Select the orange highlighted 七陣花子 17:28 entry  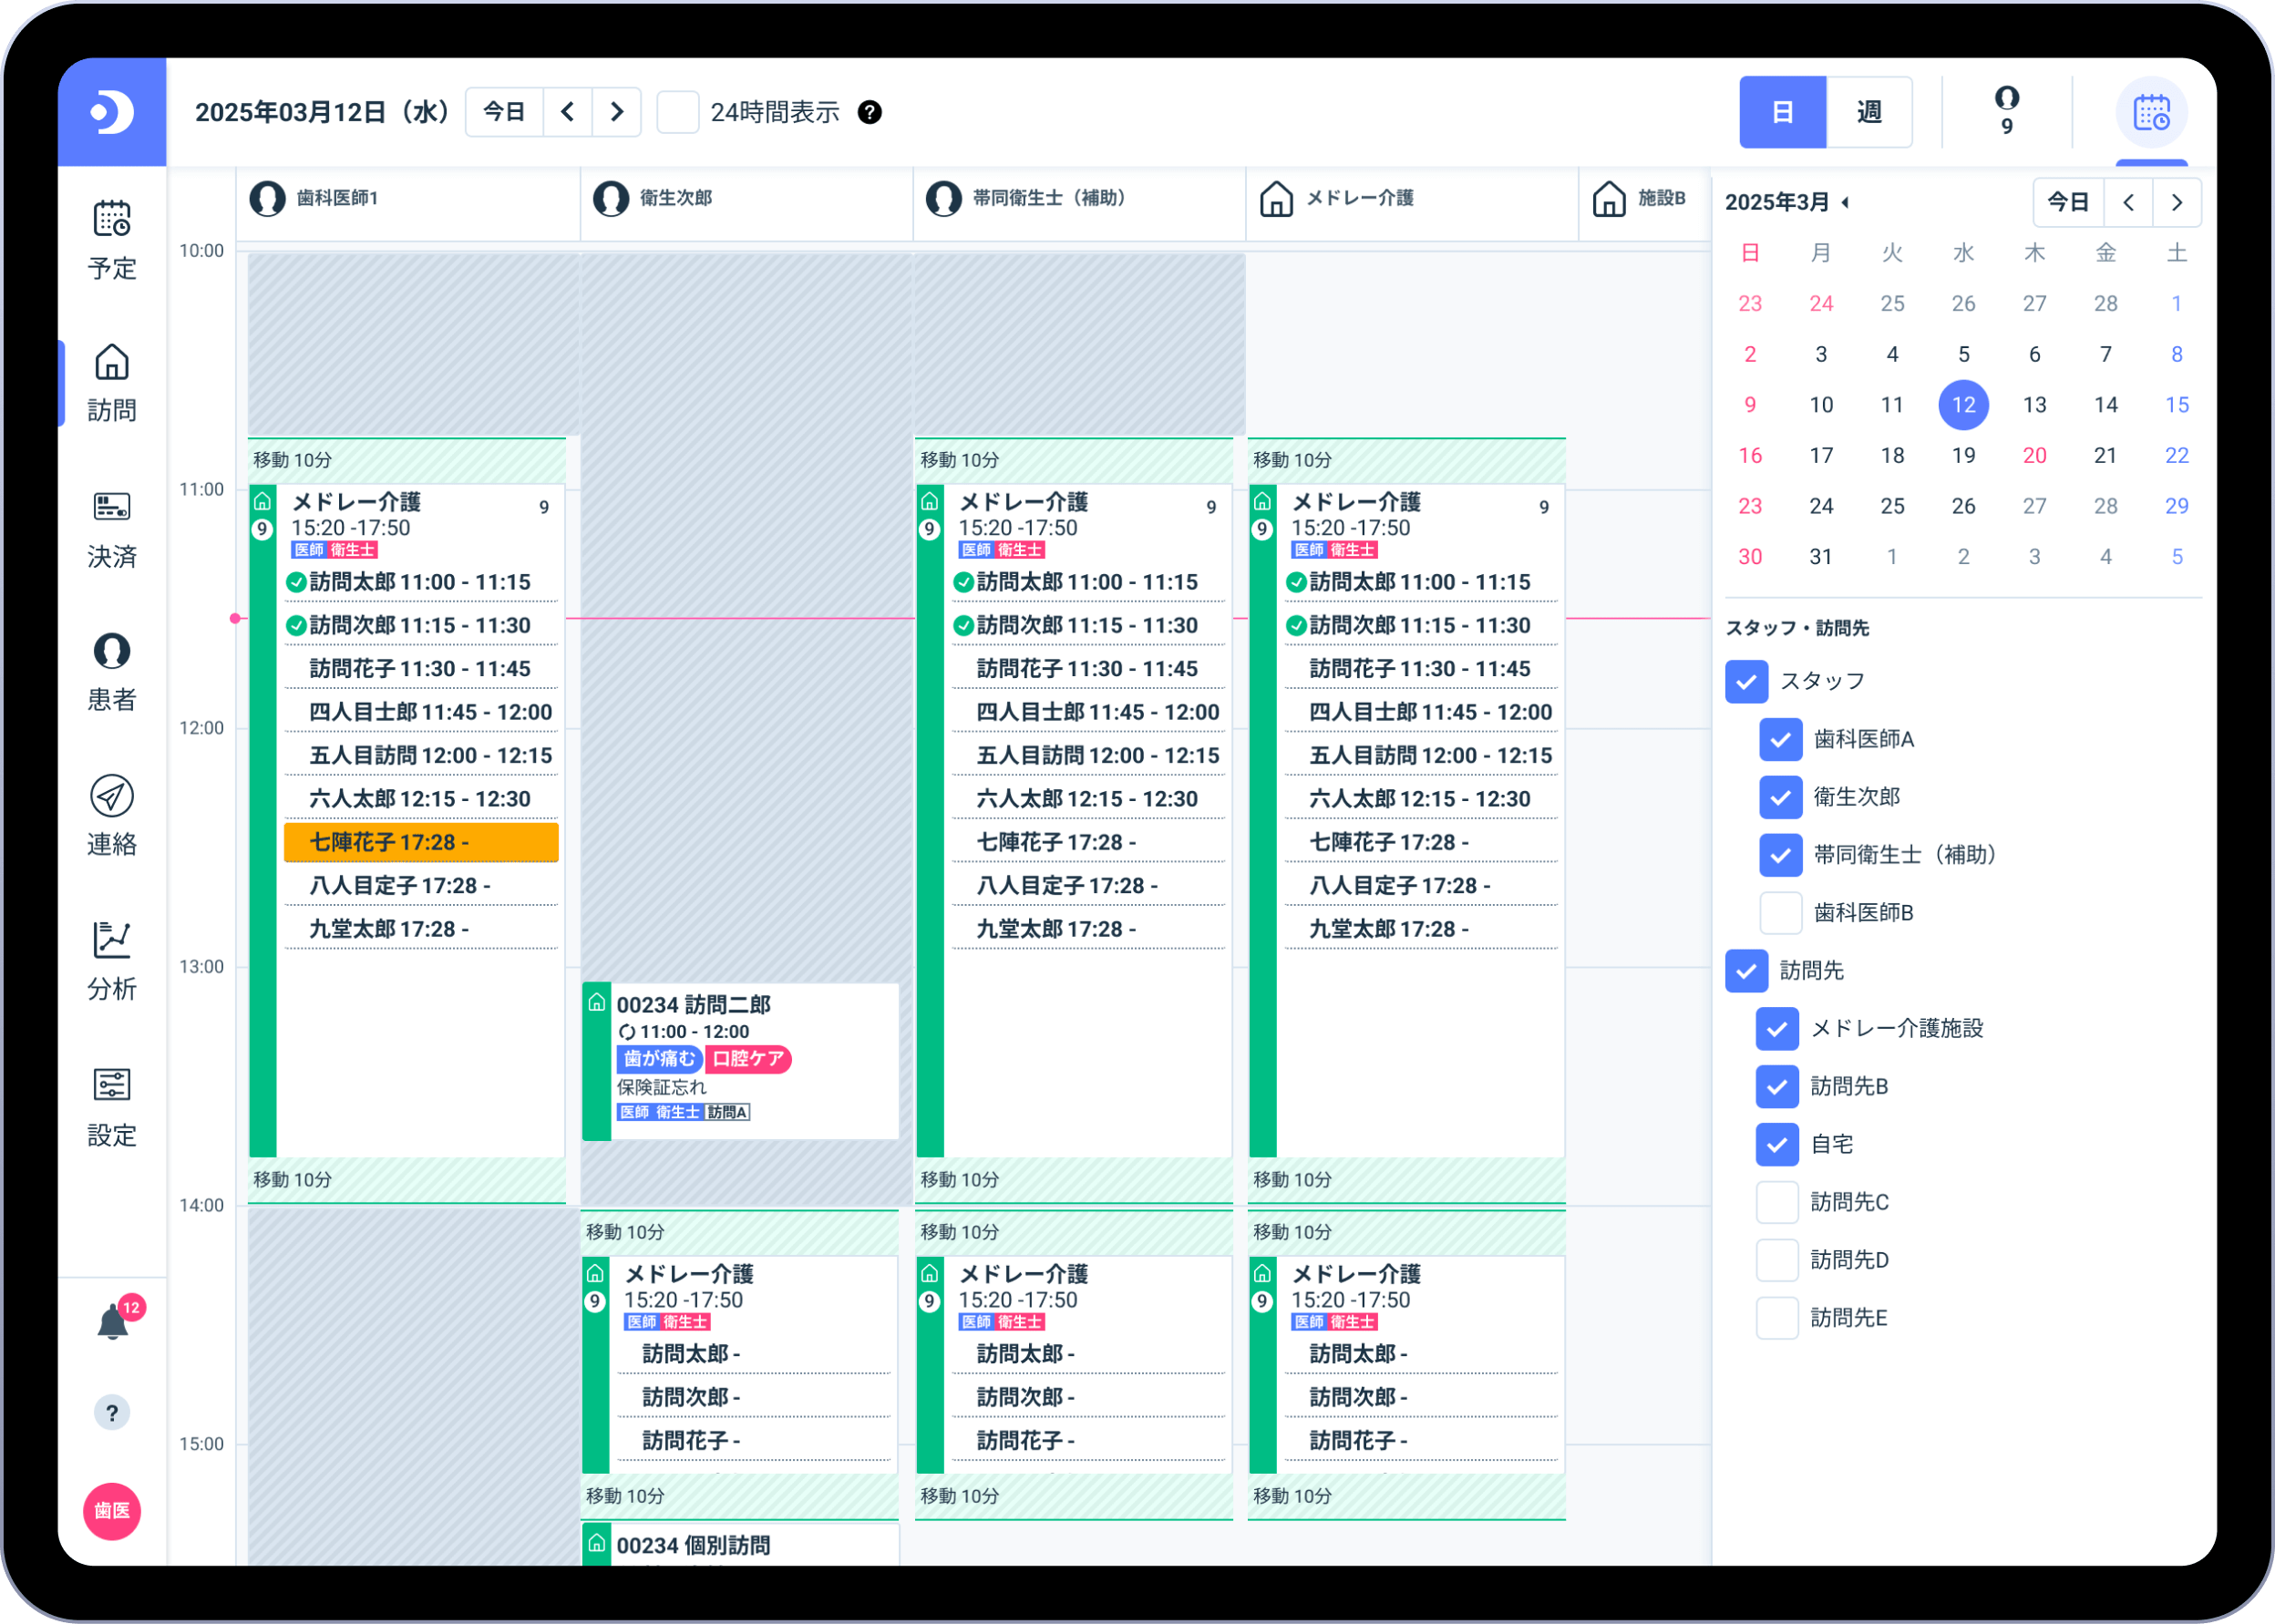(421, 842)
